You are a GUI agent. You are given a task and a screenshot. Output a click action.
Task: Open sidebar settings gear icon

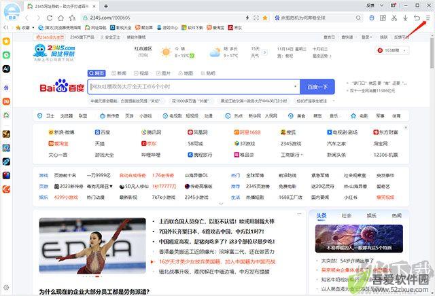point(6,287)
